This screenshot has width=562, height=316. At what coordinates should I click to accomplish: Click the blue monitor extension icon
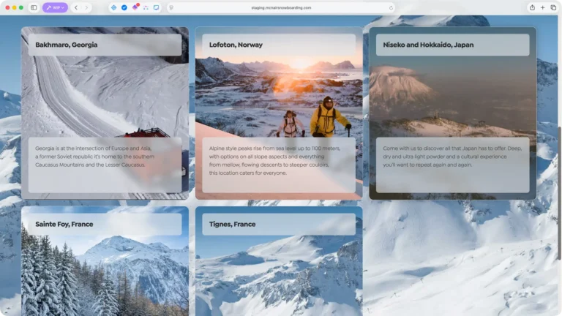coord(156,7)
